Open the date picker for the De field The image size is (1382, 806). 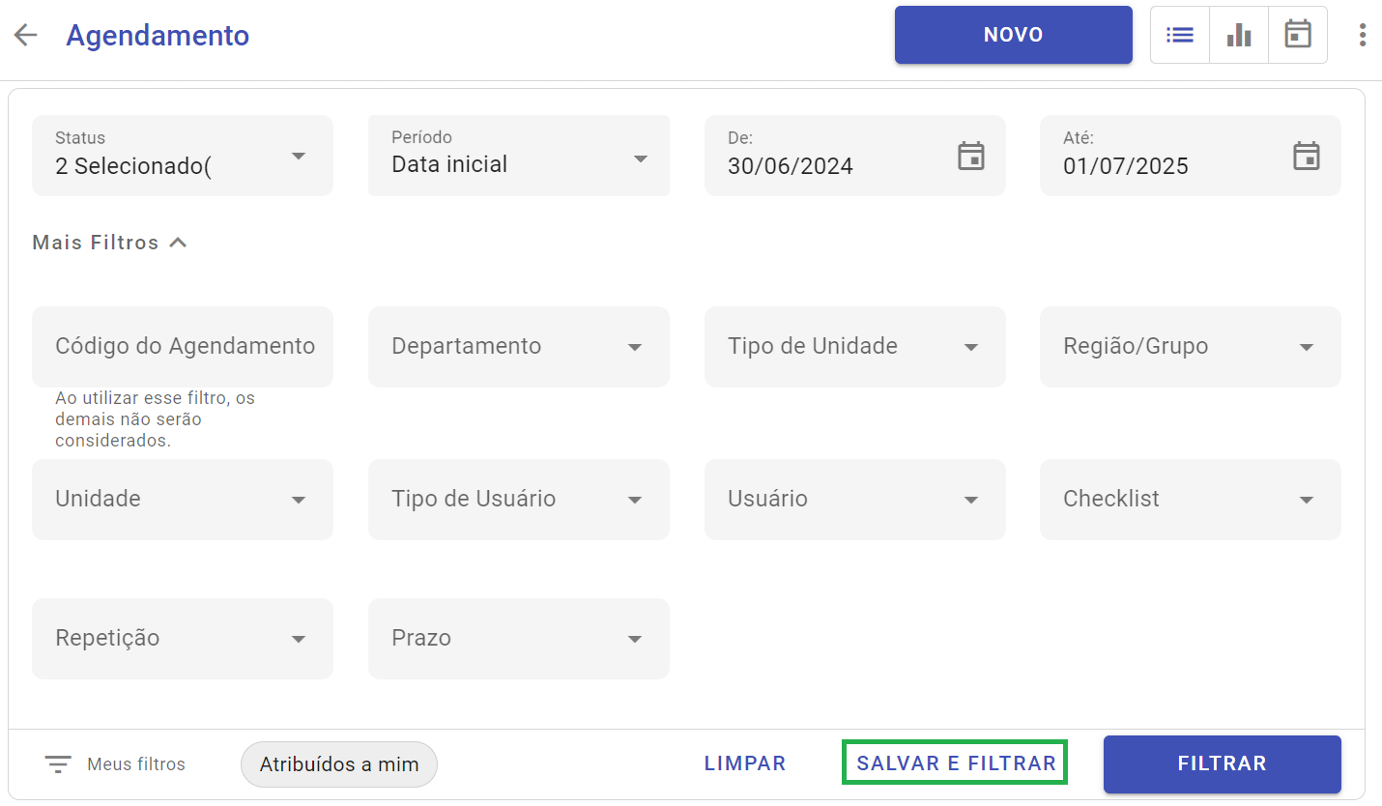[971, 155]
